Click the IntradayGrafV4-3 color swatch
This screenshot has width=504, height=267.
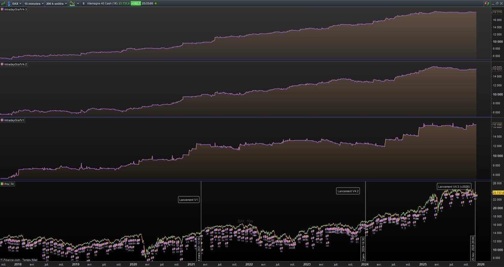pos(2,9)
